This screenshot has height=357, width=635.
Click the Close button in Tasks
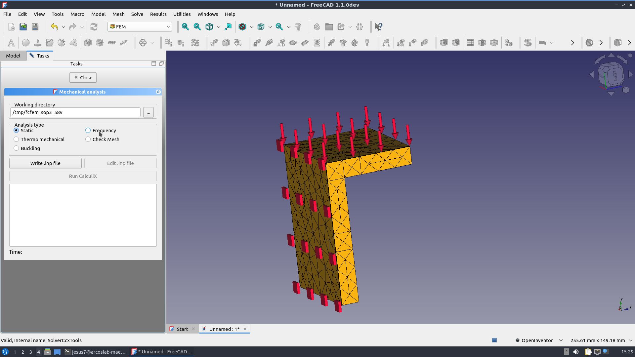[x=83, y=78]
